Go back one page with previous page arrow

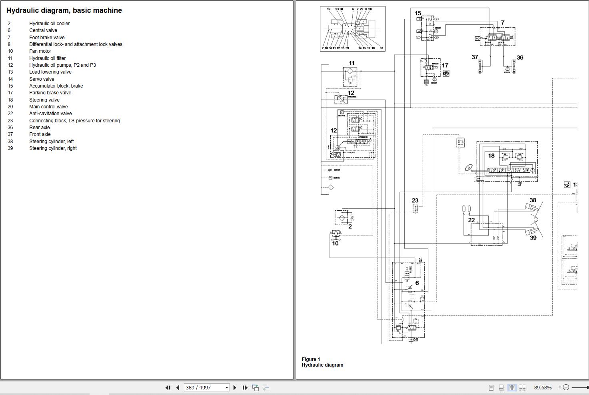[178, 387]
